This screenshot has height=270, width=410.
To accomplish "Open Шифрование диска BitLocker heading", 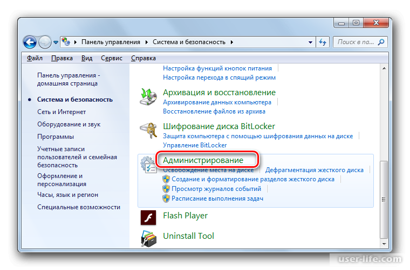I will [219, 126].
